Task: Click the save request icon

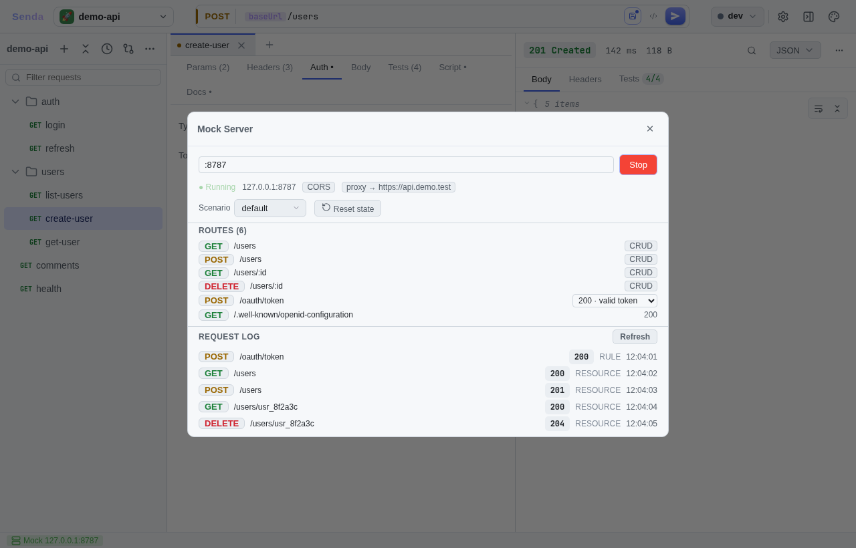Action: tap(633, 16)
